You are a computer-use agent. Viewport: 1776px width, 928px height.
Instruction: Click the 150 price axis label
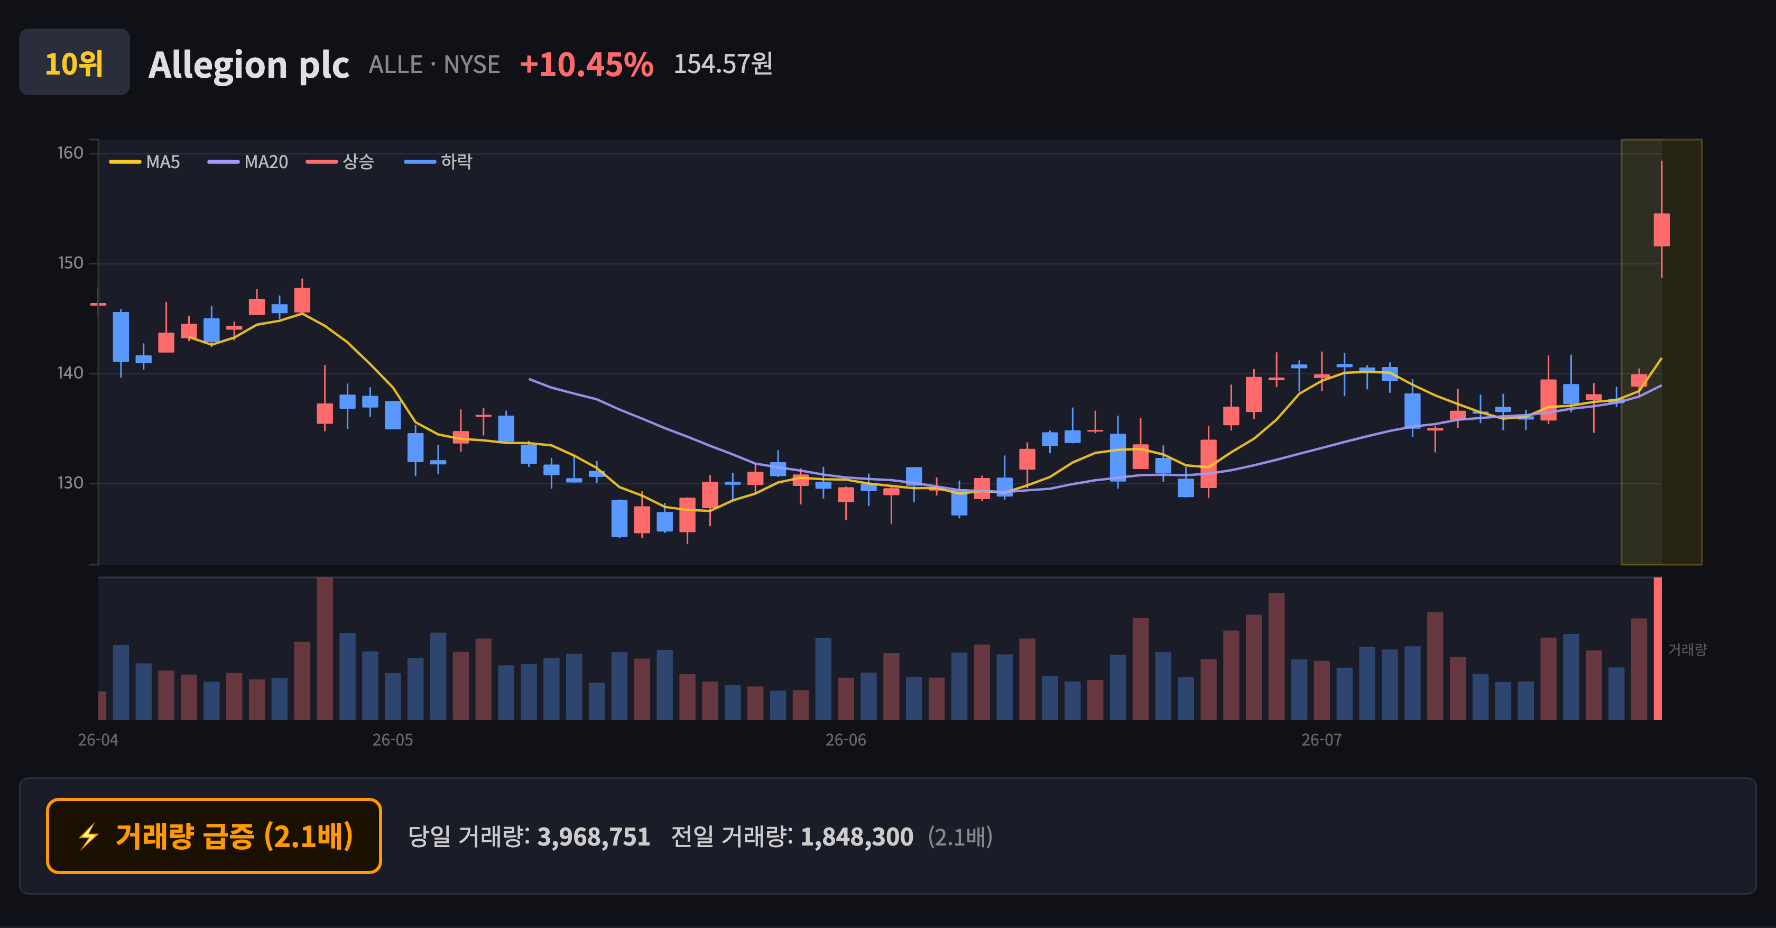[x=70, y=263]
